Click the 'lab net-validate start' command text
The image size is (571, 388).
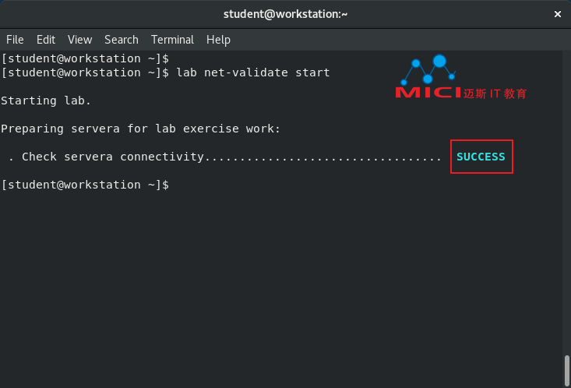coord(253,72)
